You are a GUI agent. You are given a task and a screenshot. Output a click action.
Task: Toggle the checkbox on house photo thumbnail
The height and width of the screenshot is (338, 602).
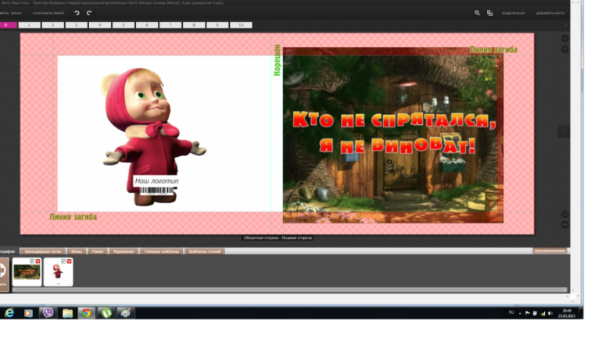click(32, 261)
